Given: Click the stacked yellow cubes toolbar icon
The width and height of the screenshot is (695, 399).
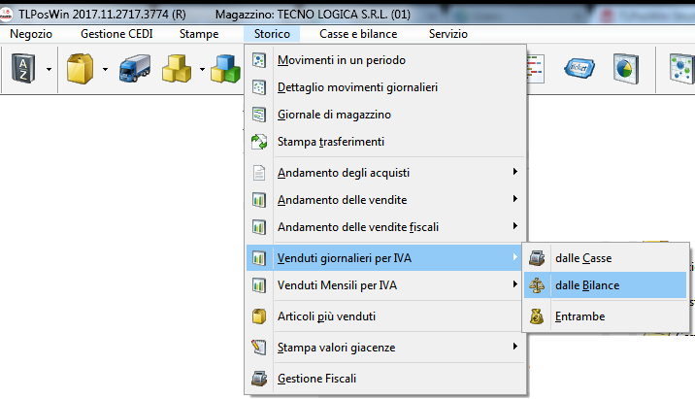Looking at the screenshot, I should point(178,70).
